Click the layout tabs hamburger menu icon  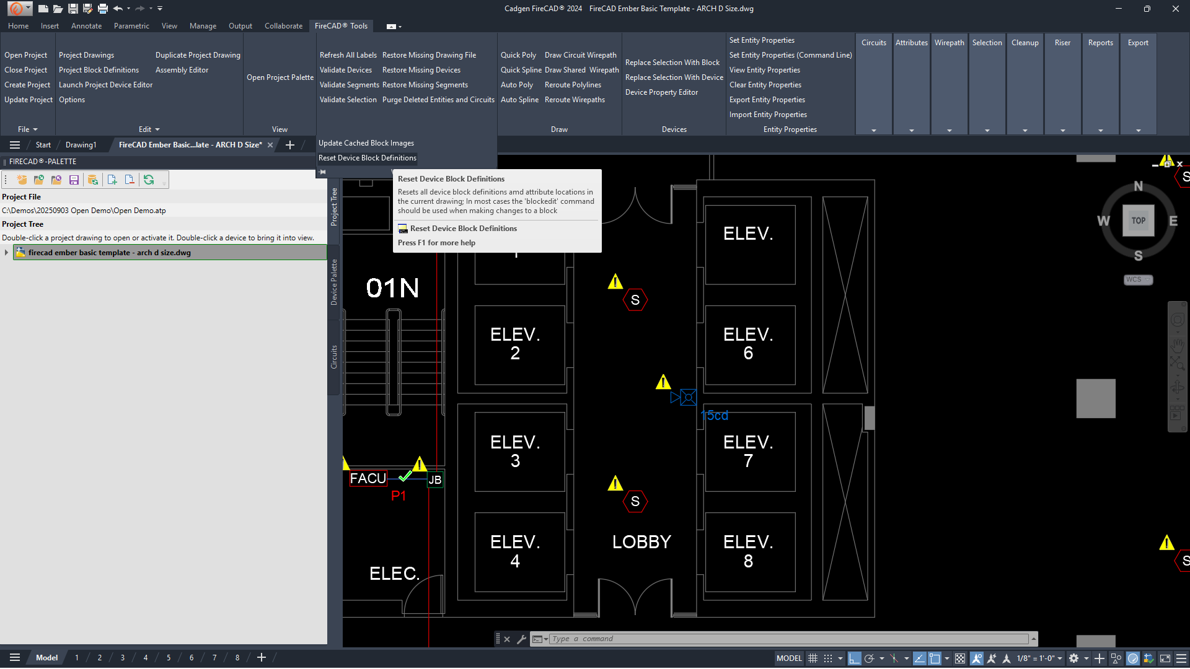tap(15, 658)
